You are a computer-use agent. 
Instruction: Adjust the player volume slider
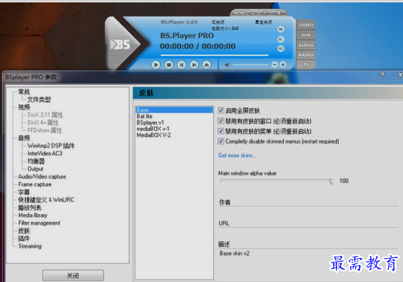tap(251, 64)
